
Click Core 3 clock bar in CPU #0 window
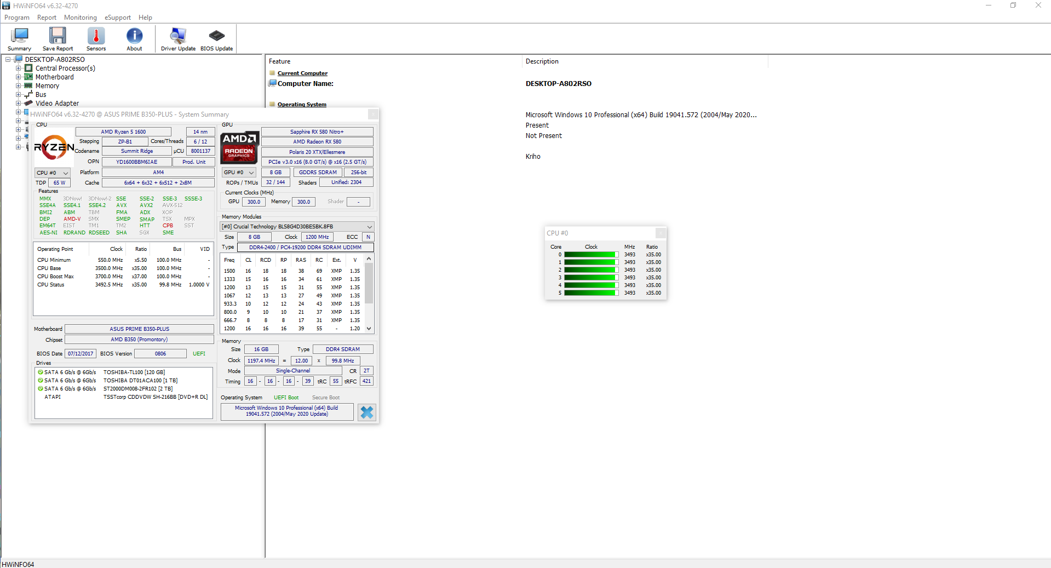(x=591, y=278)
